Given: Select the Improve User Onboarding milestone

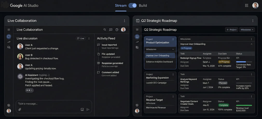Looking at the screenshot, I should click(x=160, y=56).
